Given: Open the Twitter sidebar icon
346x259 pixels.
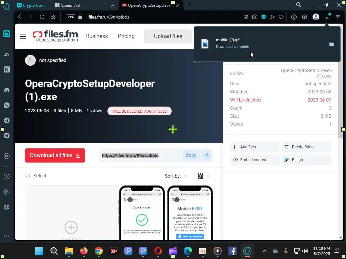Looking at the screenshot, I should [x=7, y=136].
